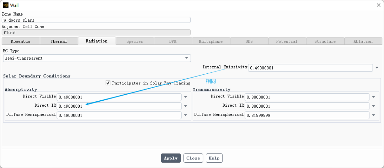
Task: Select the DPM tab
Action: tap(173, 41)
